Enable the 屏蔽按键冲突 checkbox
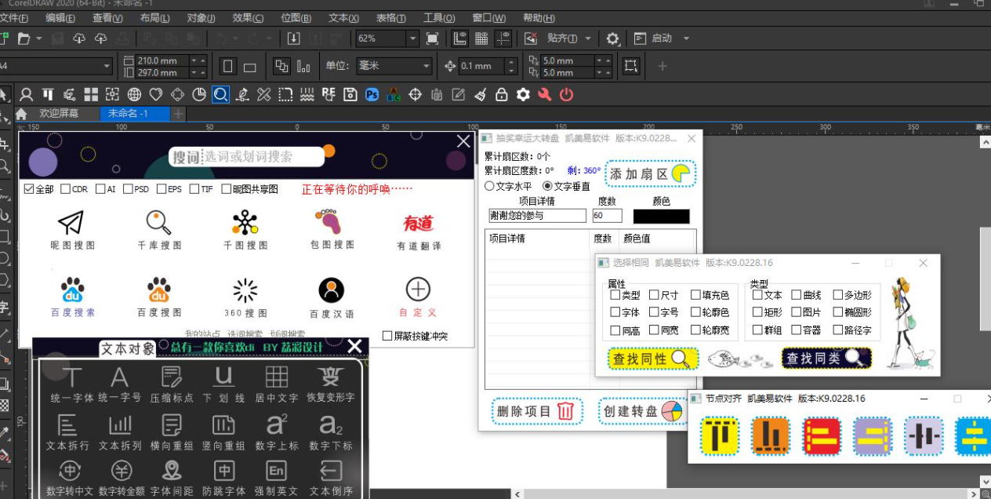 (x=387, y=336)
